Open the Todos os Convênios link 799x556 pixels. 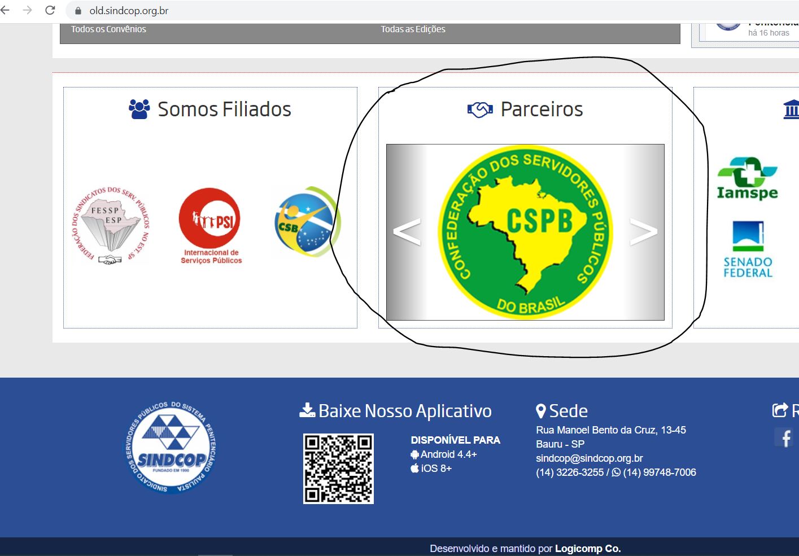[108, 29]
